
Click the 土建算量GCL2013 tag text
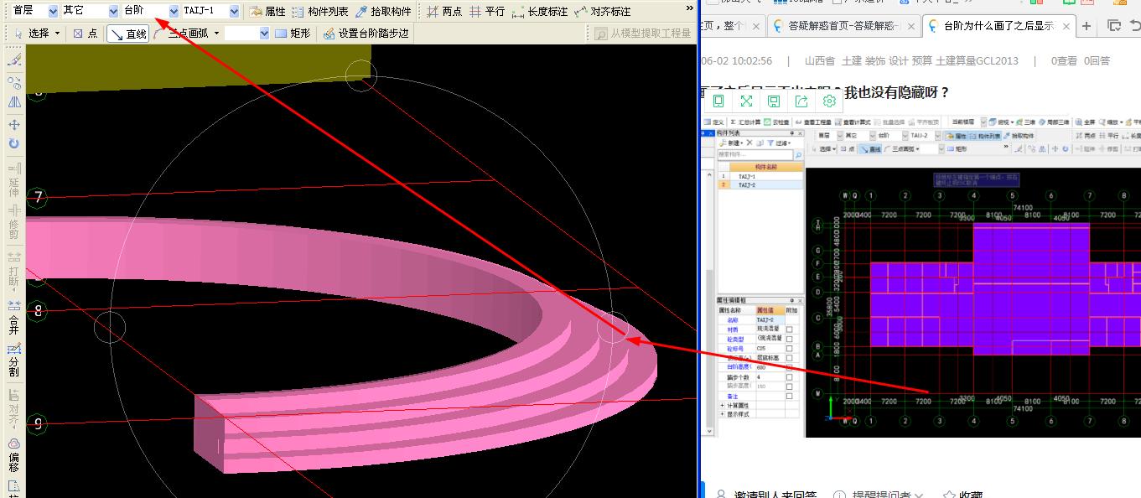[977, 60]
